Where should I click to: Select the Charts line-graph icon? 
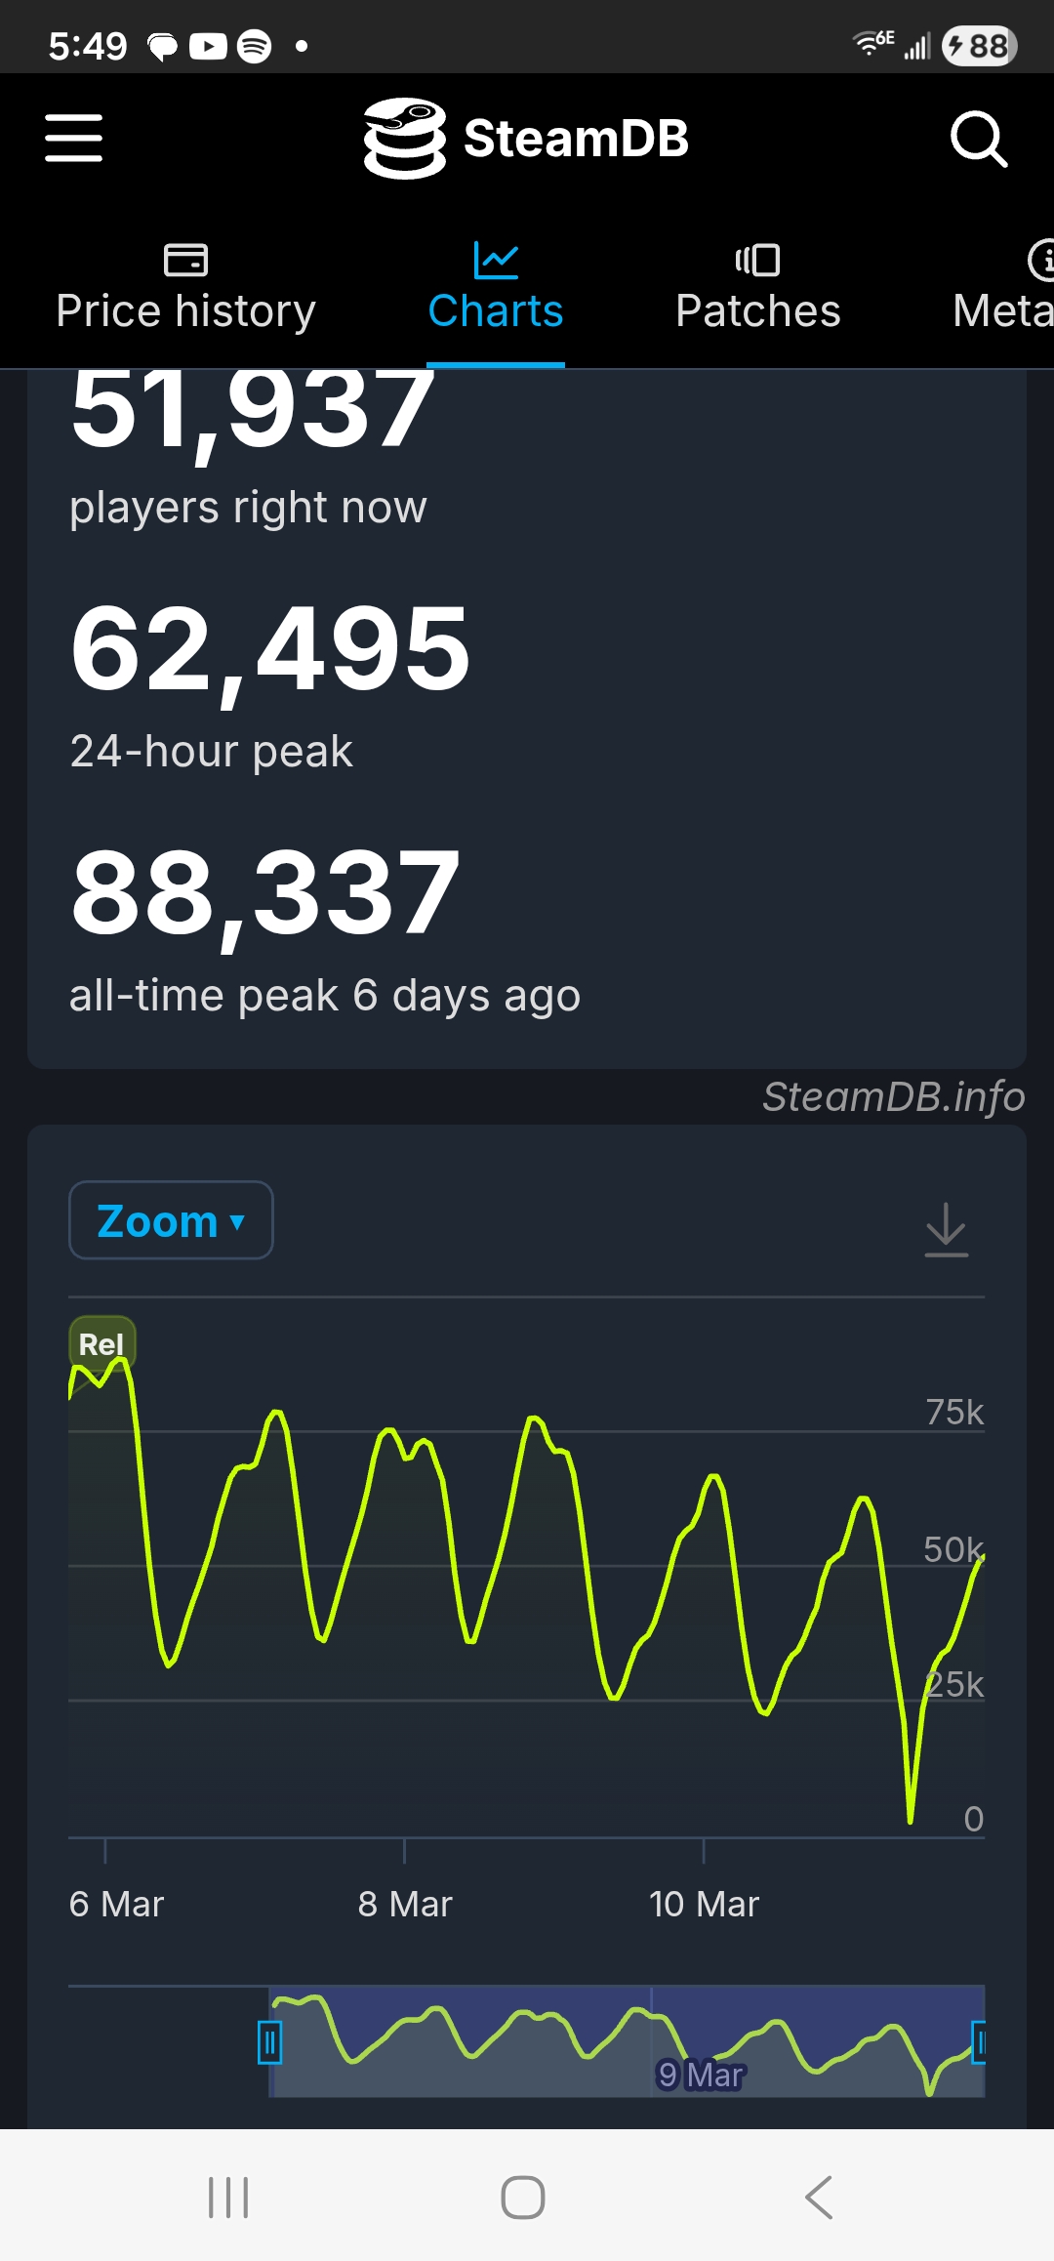tap(495, 259)
